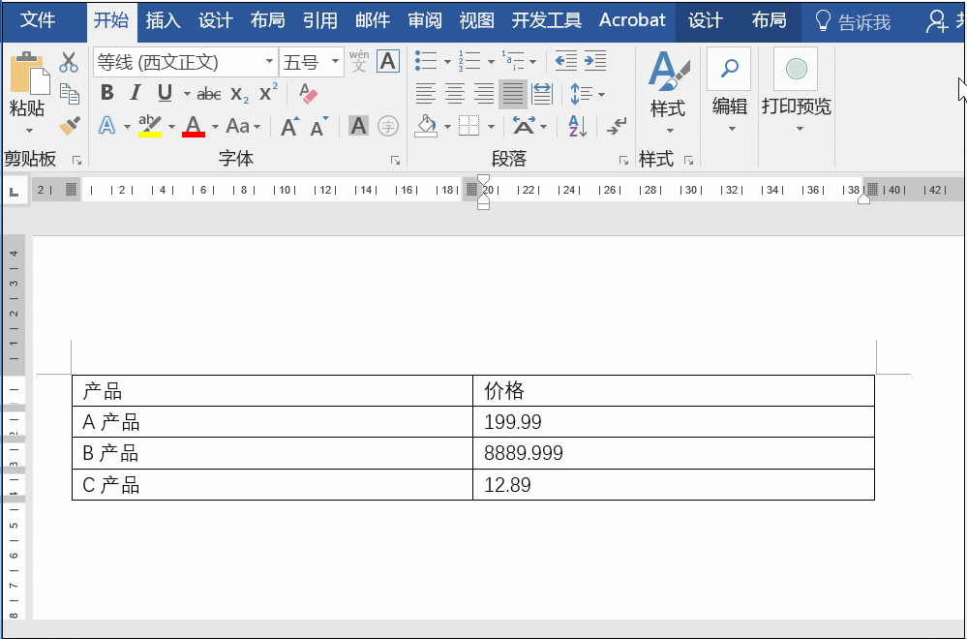Open font color dropdown arrow

tap(215, 127)
